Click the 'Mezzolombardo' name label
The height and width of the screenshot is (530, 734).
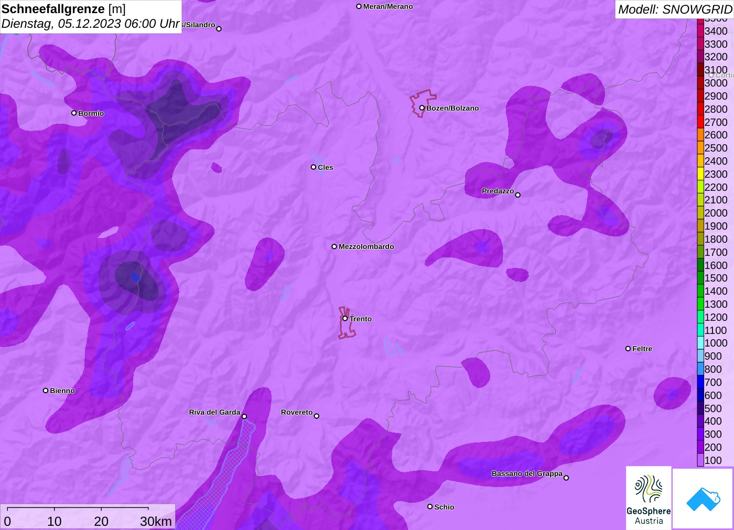tap(366, 246)
